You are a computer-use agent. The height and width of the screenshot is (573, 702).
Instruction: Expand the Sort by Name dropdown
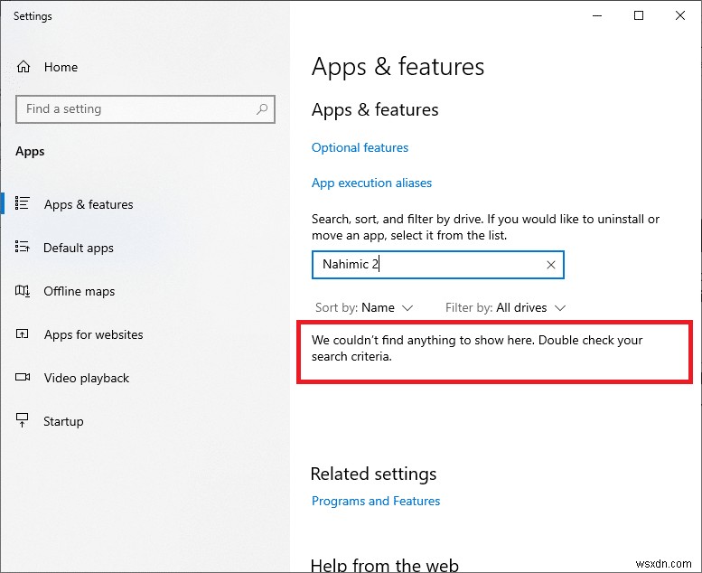point(364,307)
